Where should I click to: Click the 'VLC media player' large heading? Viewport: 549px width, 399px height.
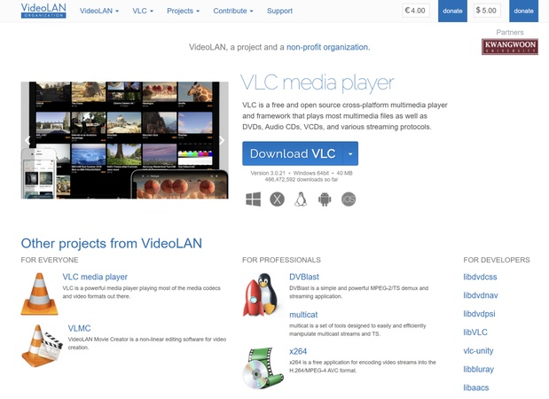point(318,83)
